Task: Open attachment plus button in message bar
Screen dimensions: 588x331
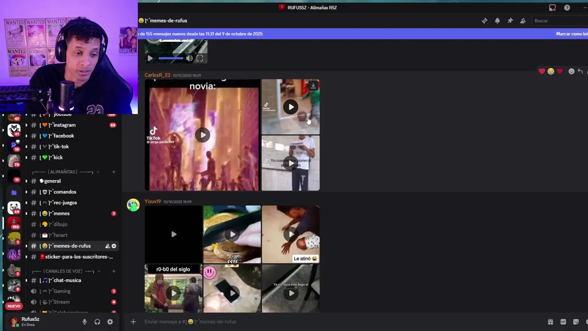Action: coord(133,322)
